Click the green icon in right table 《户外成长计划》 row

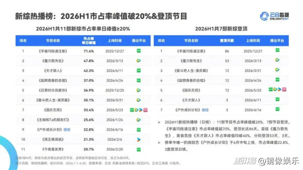coord(277,109)
